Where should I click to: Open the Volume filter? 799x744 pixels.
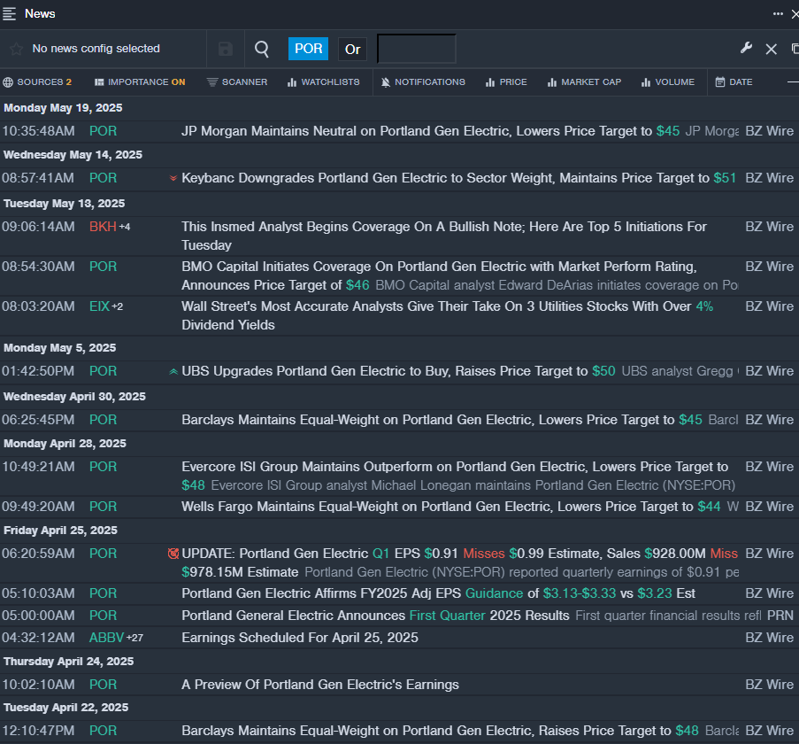[667, 82]
